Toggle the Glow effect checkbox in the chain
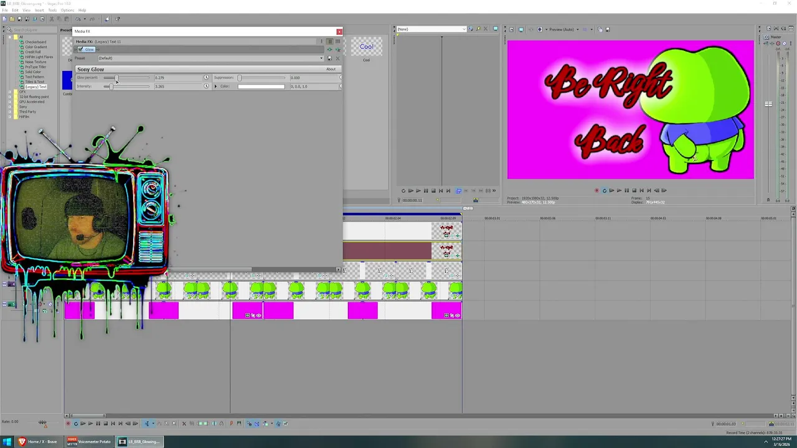The height and width of the screenshot is (448, 797). pyautogui.click(x=80, y=50)
